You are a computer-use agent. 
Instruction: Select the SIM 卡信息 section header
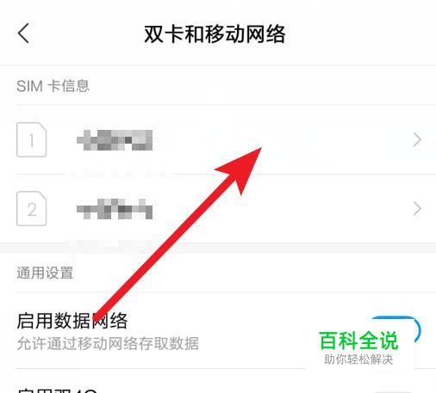coord(53,86)
